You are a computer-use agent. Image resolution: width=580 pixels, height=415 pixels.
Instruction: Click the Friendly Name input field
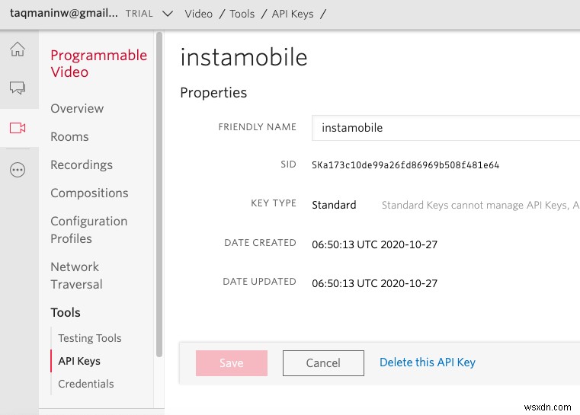[x=446, y=128]
